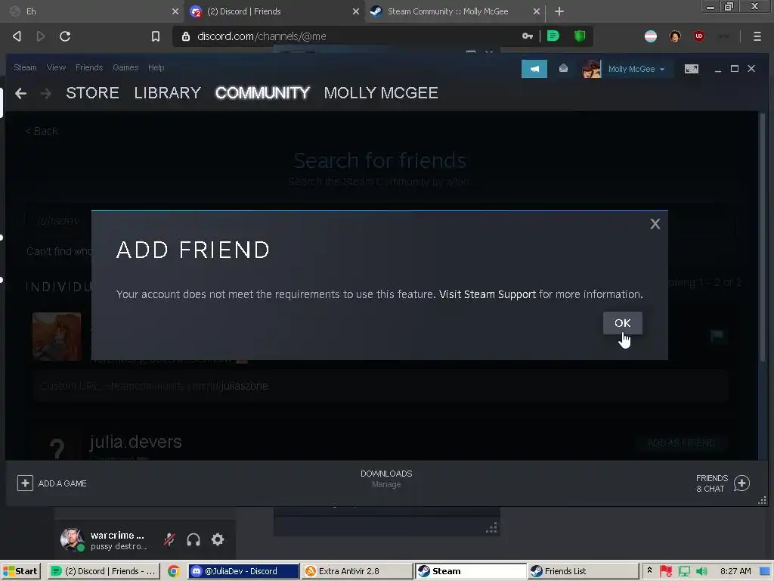Viewport: 774px width, 581px height.
Task: Close the Discord Friends browser tab
Action: coord(356,11)
